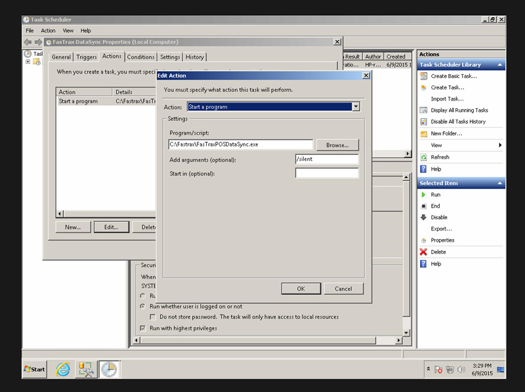Click the red-flag Action Center tray icon
The image size is (525, 392).
[438, 370]
